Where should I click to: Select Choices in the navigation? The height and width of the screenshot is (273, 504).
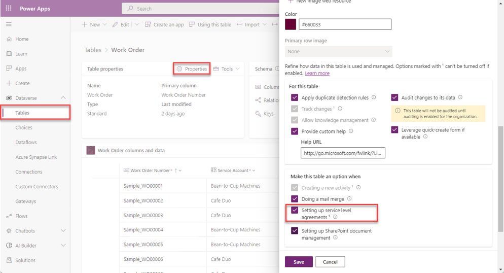[24, 127]
